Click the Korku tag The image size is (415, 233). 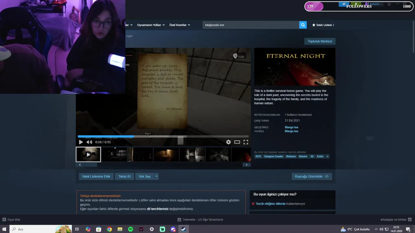pyautogui.click(x=320, y=156)
